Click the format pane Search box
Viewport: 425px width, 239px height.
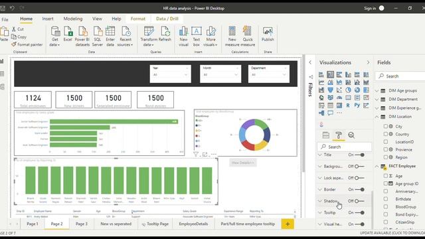pos(345,147)
